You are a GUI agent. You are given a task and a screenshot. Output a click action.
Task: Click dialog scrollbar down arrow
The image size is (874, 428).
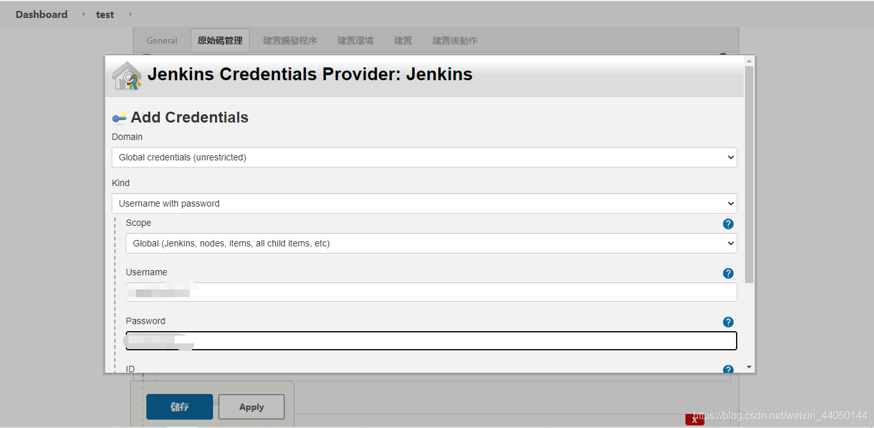(749, 368)
